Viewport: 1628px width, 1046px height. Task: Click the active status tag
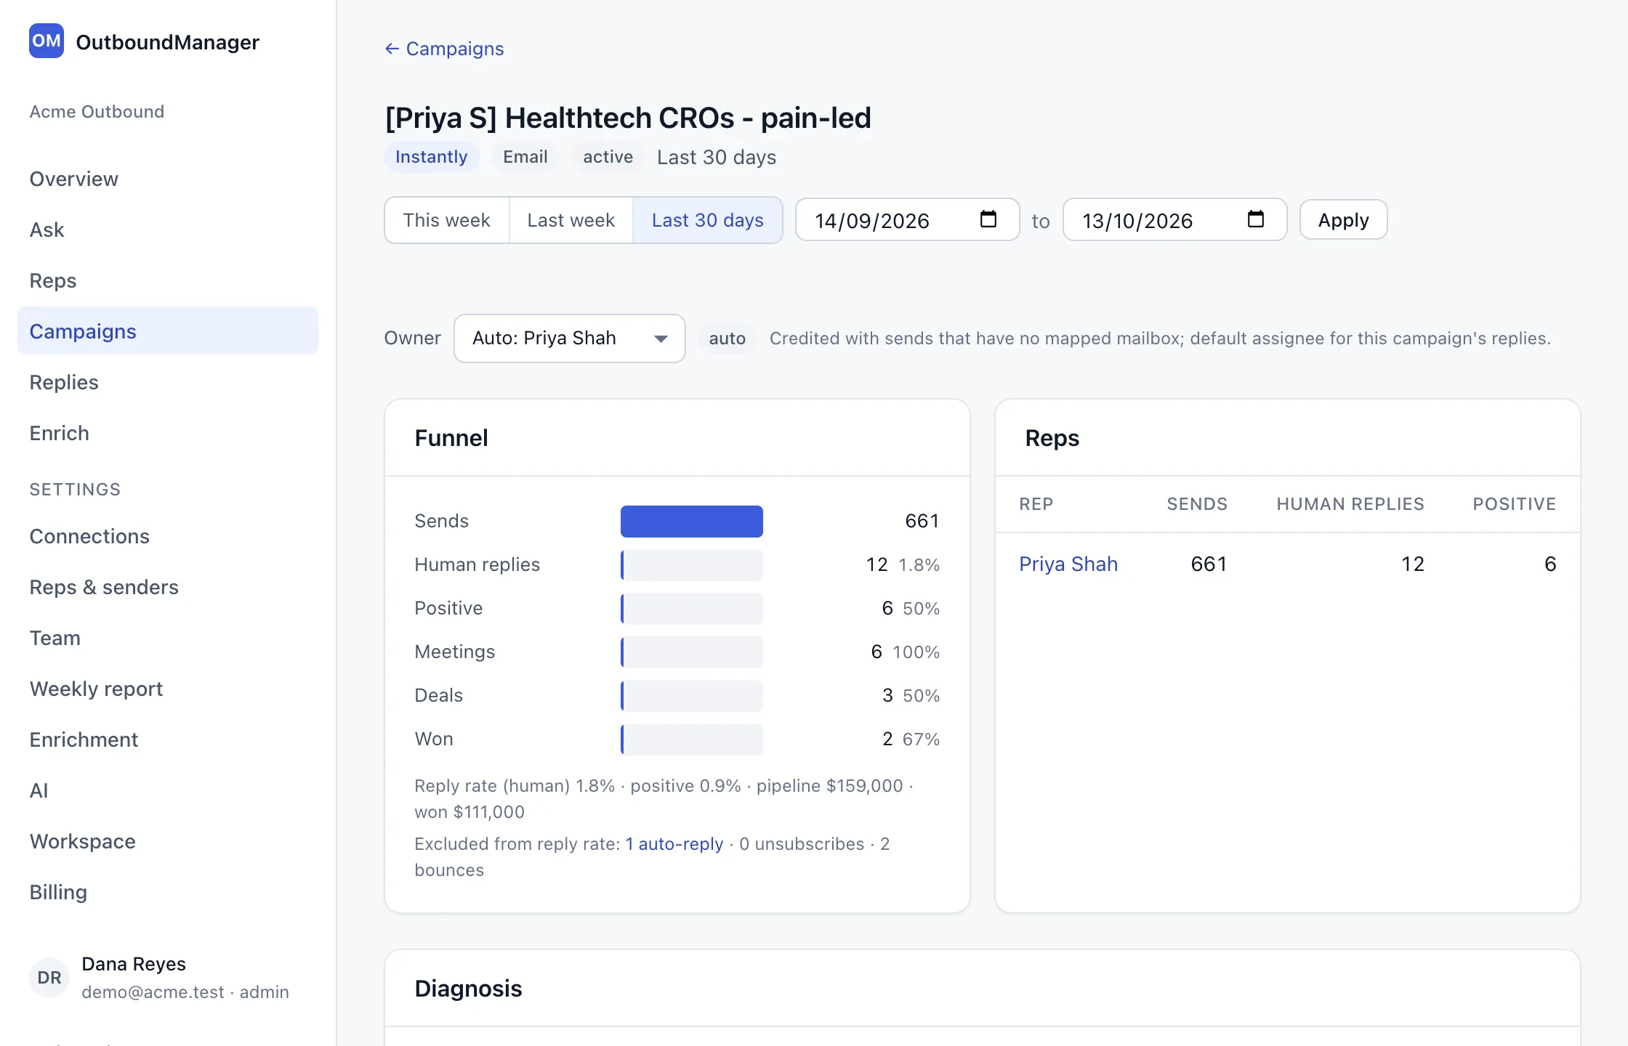[608, 157]
